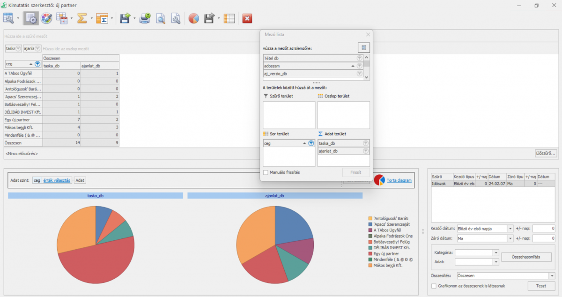Click the layout icon in Mező lista
The width and height of the screenshot is (562, 297).
click(363, 47)
